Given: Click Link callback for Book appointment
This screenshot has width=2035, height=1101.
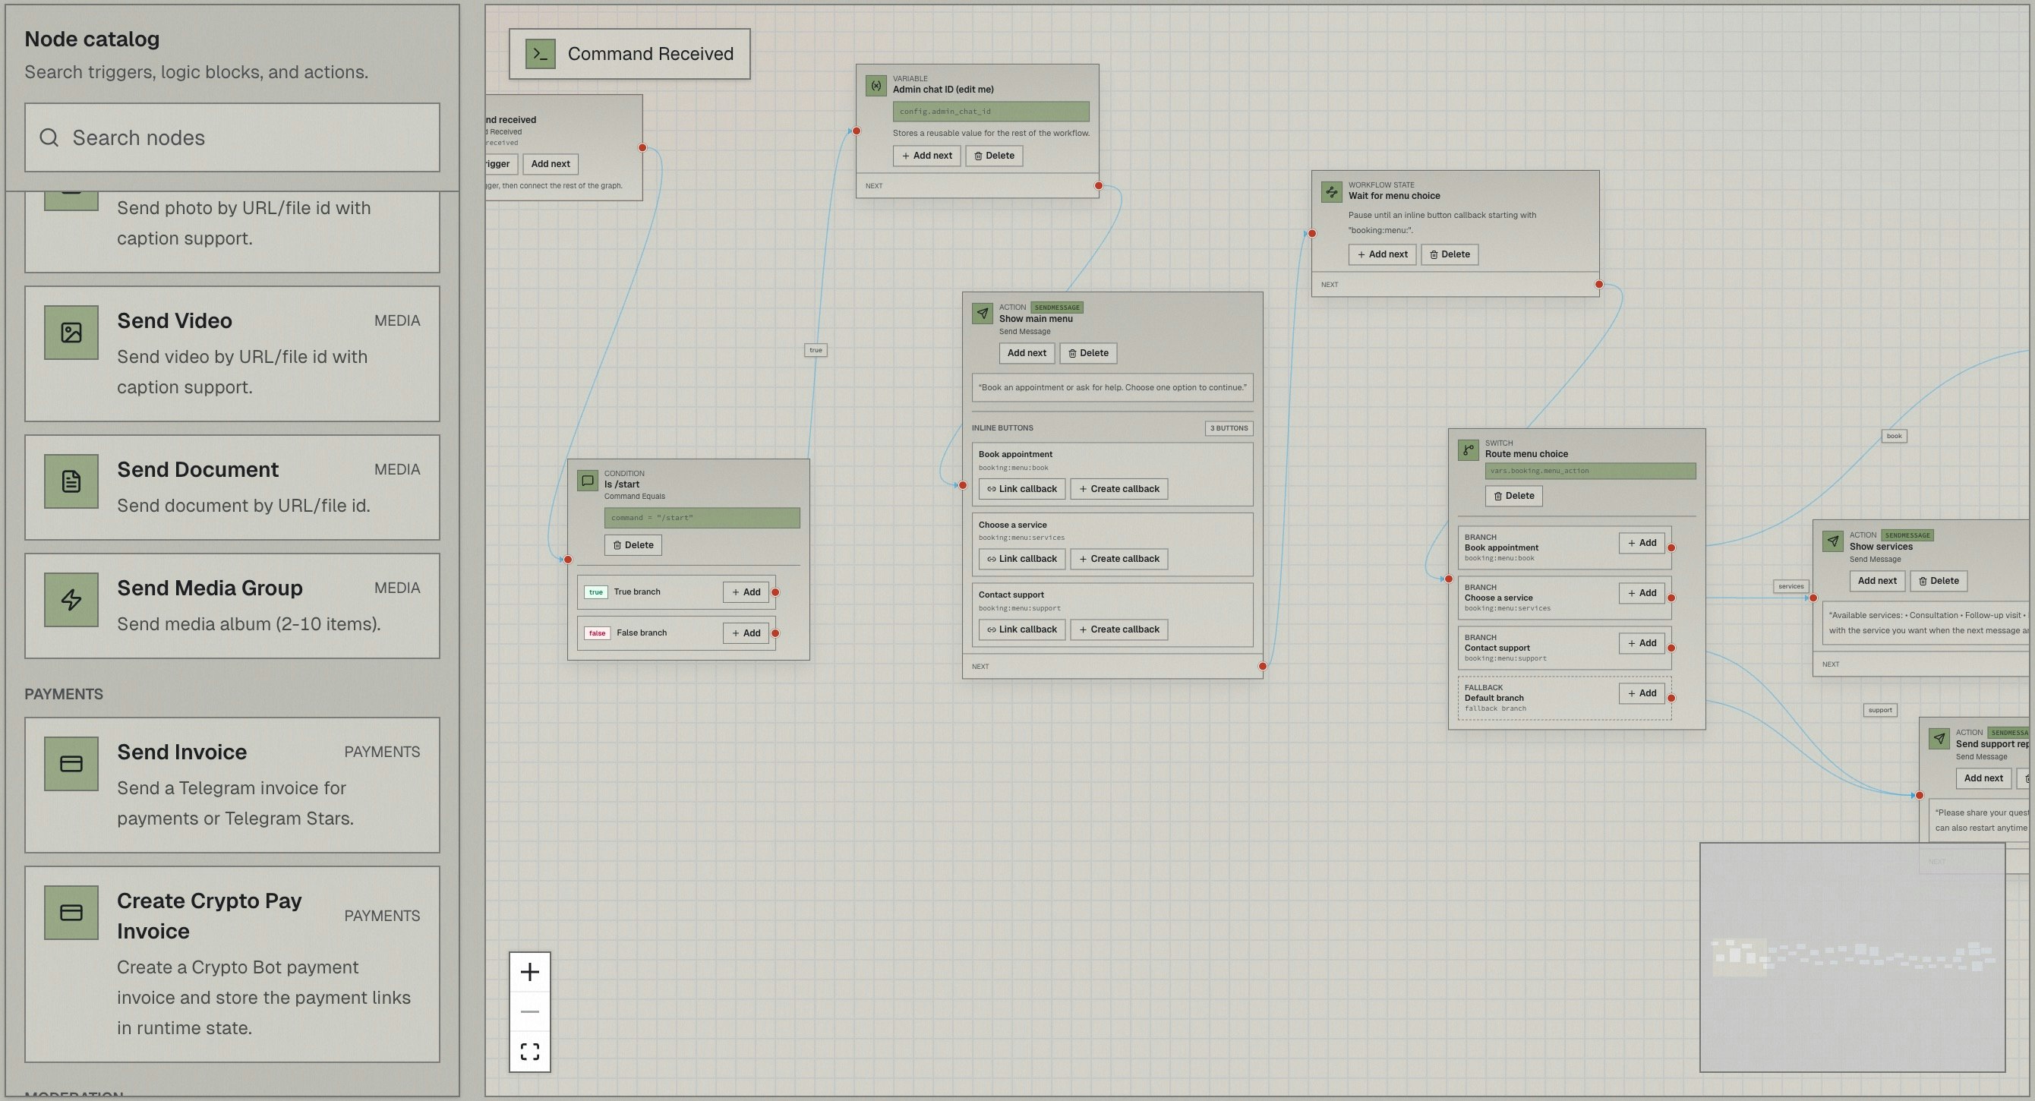Looking at the screenshot, I should [x=1021, y=489].
